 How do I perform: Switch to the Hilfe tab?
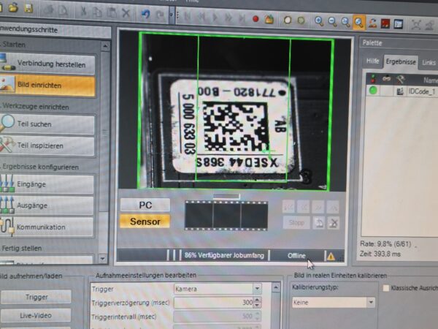[x=372, y=61]
